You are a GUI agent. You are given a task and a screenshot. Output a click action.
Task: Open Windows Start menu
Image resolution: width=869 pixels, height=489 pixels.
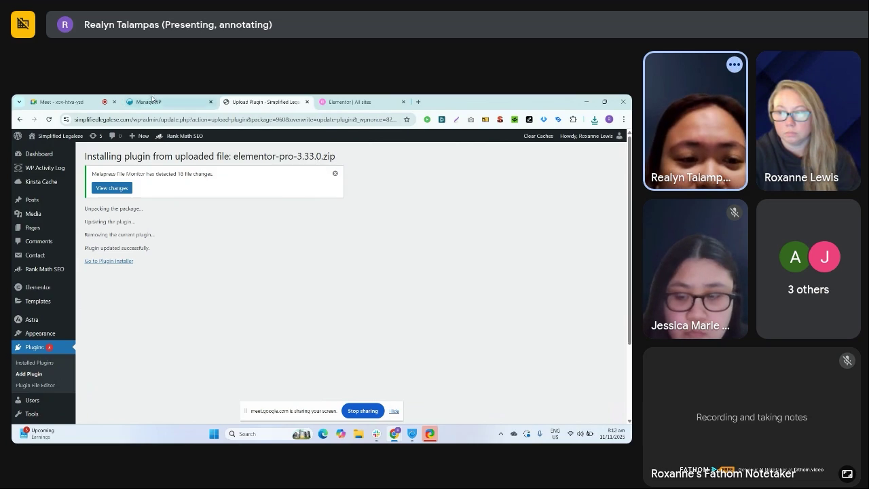coord(214,434)
